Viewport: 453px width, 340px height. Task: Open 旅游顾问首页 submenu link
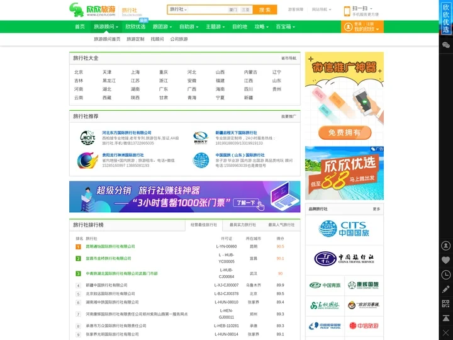[x=107, y=39]
